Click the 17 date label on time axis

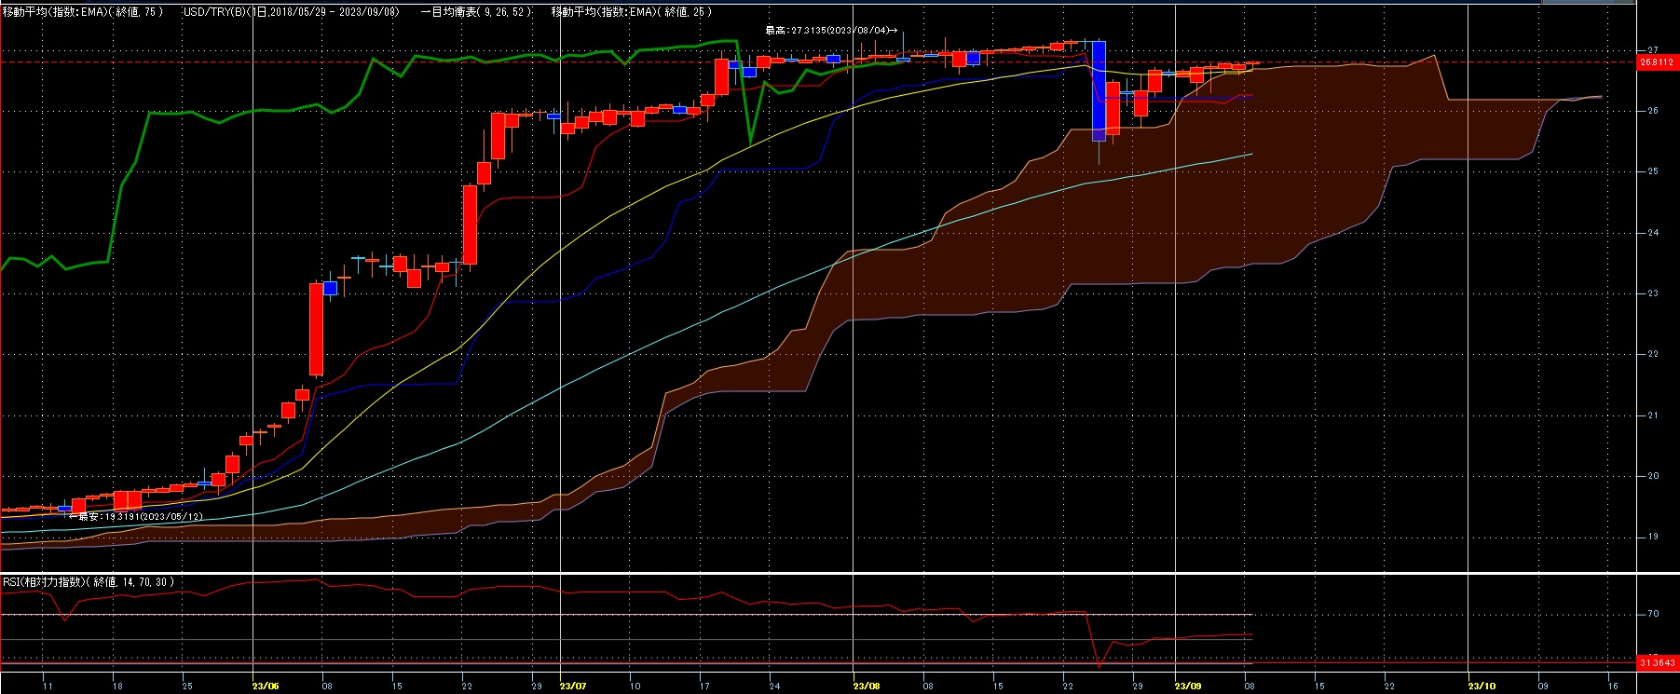tap(704, 686)
